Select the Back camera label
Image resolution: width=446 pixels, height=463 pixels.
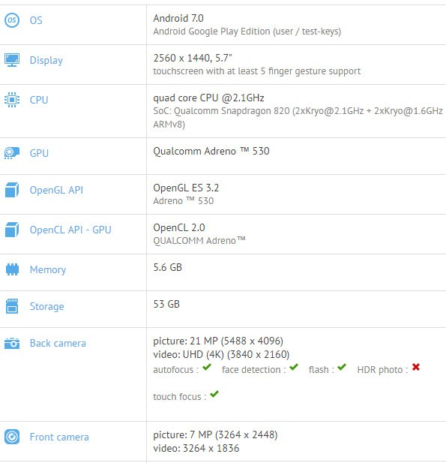click(58, 343)
